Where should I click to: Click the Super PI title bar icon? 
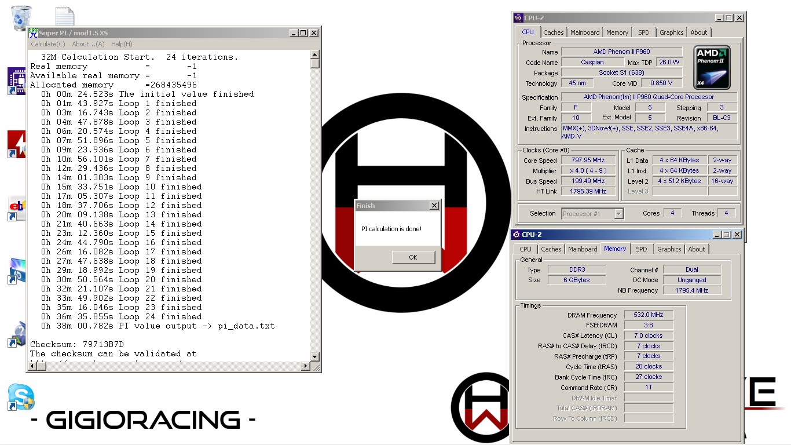(34, 33)
